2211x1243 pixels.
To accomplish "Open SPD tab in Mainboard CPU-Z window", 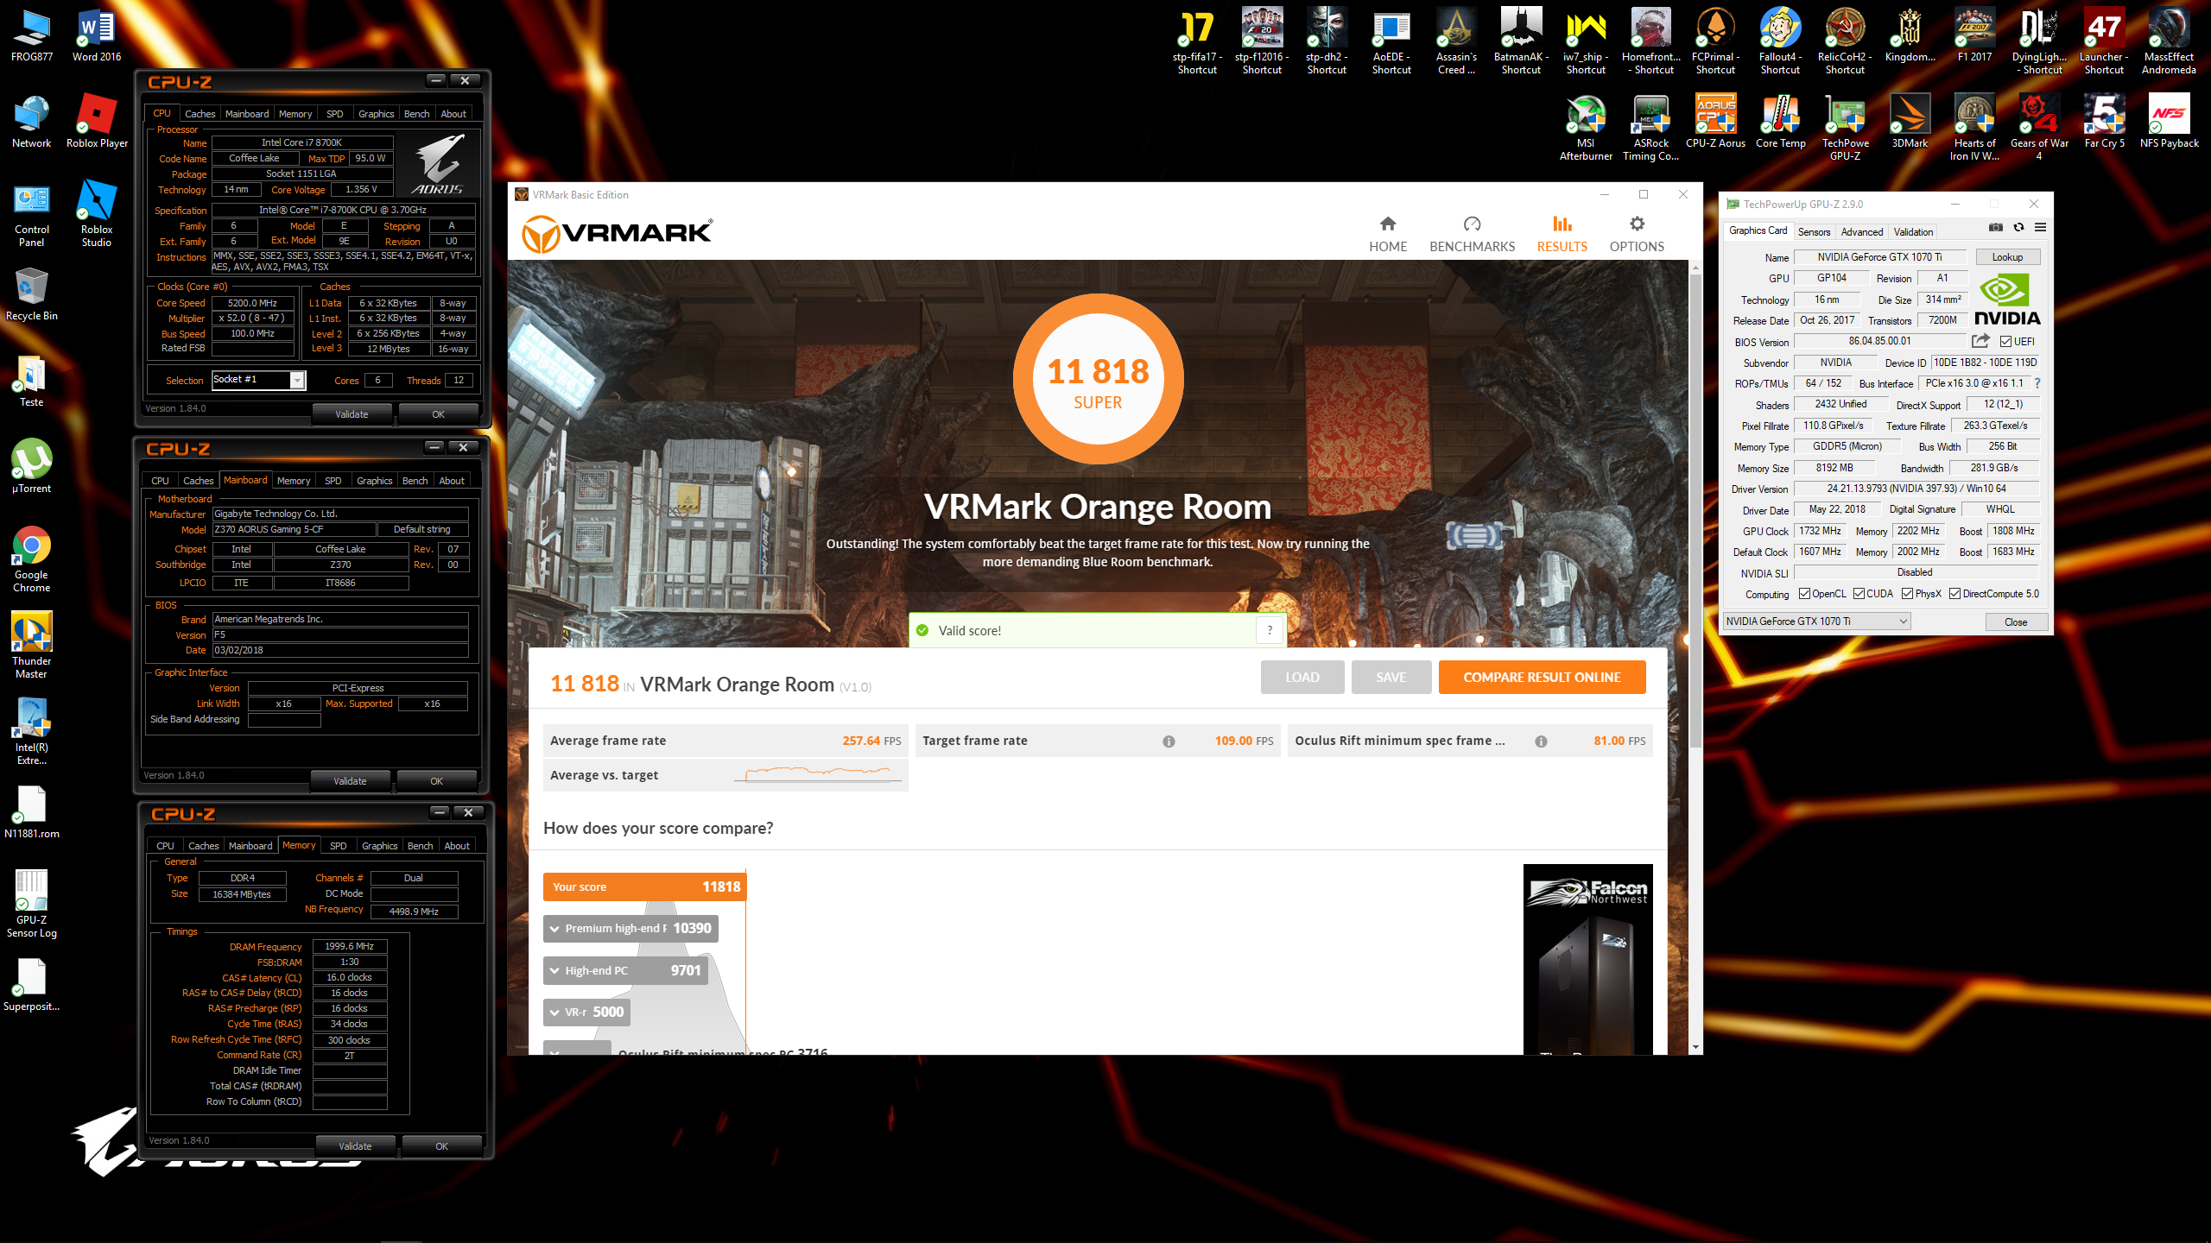I will click(333, 481).
